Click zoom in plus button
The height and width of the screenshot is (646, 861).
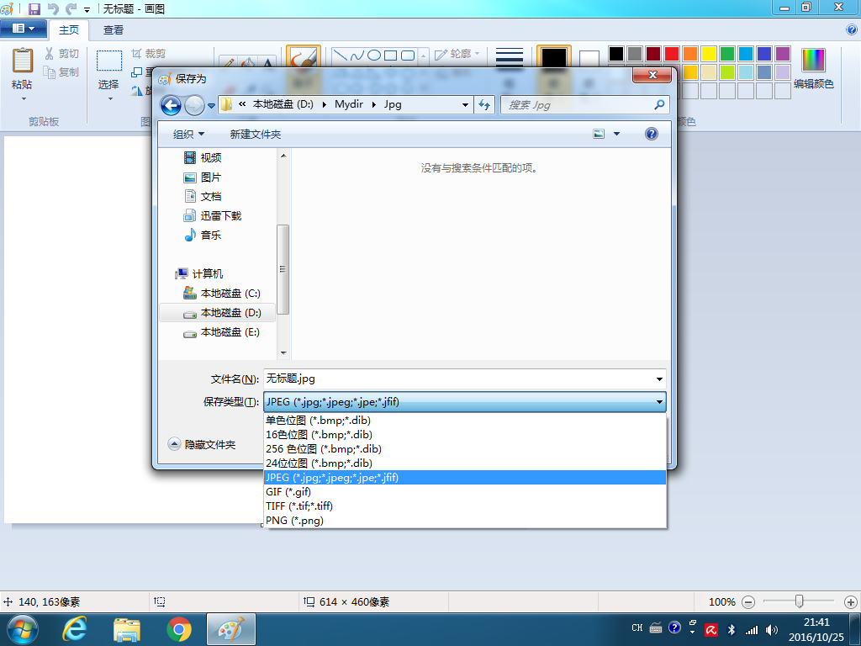click(x=851, y=602)
